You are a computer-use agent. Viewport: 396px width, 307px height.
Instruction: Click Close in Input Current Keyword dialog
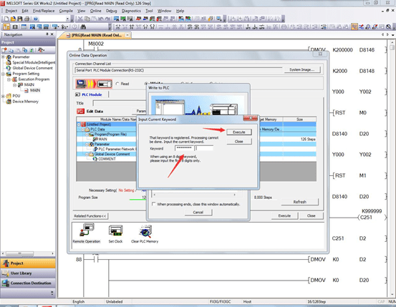pos(239,142)
